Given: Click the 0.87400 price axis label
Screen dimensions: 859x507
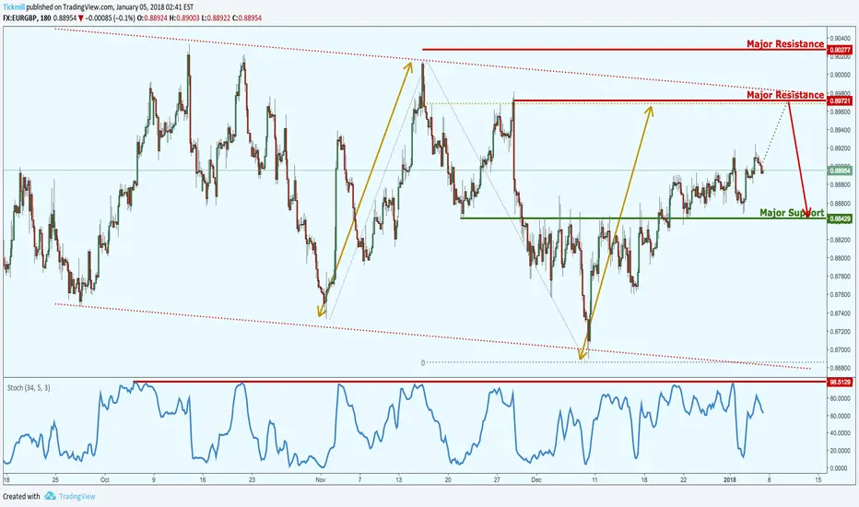Looking at the screenshot, I should pos(841,313).
